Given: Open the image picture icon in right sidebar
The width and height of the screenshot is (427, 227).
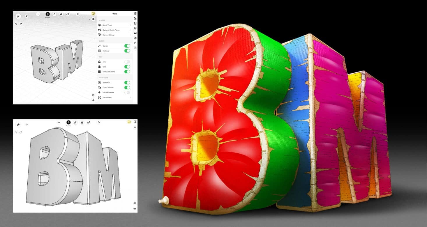Looking at the screenshot, I should 135,23.
